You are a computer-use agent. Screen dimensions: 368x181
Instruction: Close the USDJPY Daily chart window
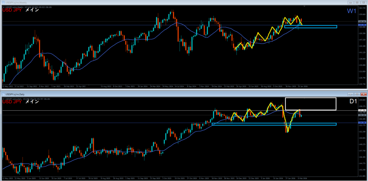(x=364, y=93)
